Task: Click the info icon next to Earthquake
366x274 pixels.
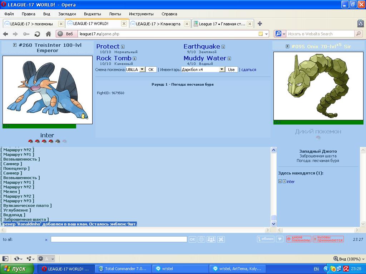Action: [223, 47]
